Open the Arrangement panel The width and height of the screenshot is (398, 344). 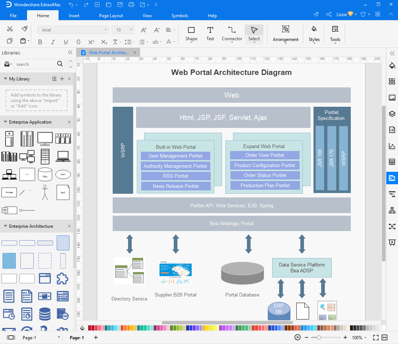[285, 34]
